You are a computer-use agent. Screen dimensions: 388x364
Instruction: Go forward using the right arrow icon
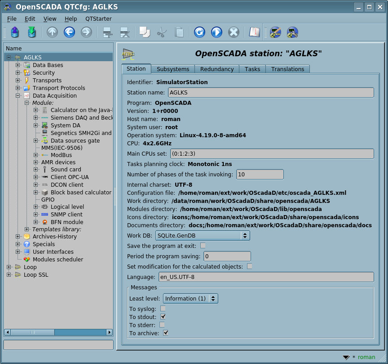click(86, 32)
